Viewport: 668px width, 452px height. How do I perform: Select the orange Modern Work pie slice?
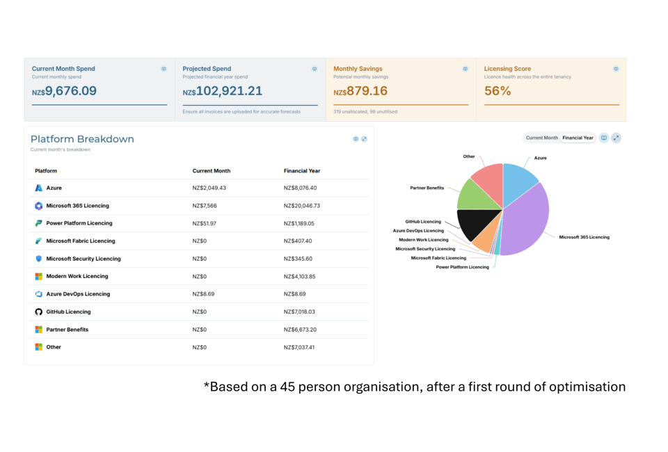(x=486, y=239)
